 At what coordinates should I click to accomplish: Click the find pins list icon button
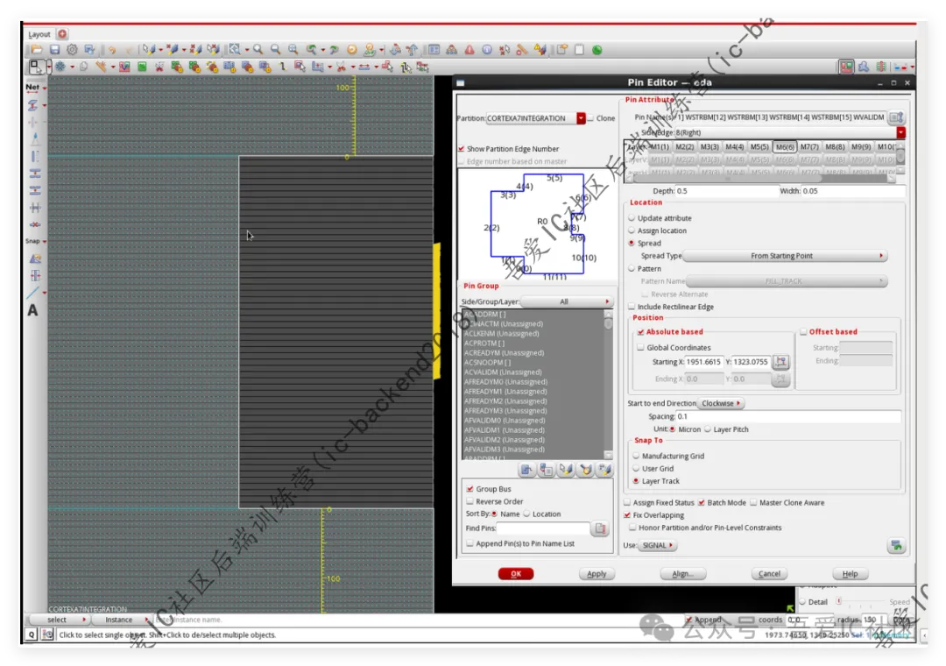tap(600, 528)
